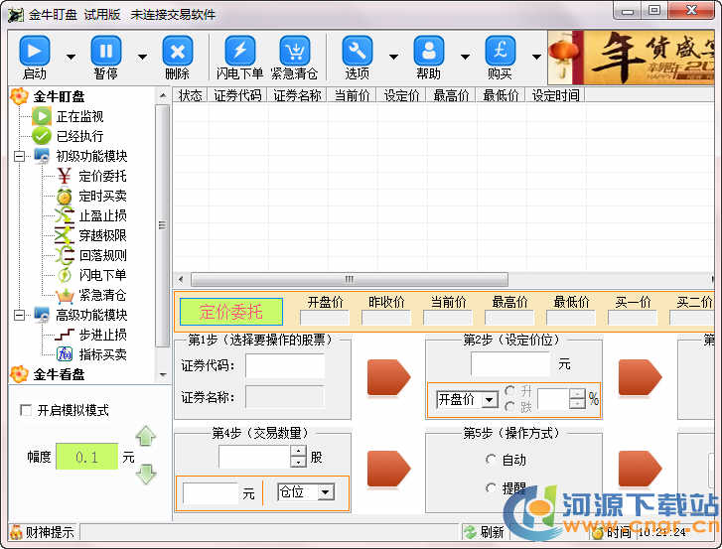The image size is (722, 549).
Task: Sort by the 设定时间 column header
Action: coord(556,95)
